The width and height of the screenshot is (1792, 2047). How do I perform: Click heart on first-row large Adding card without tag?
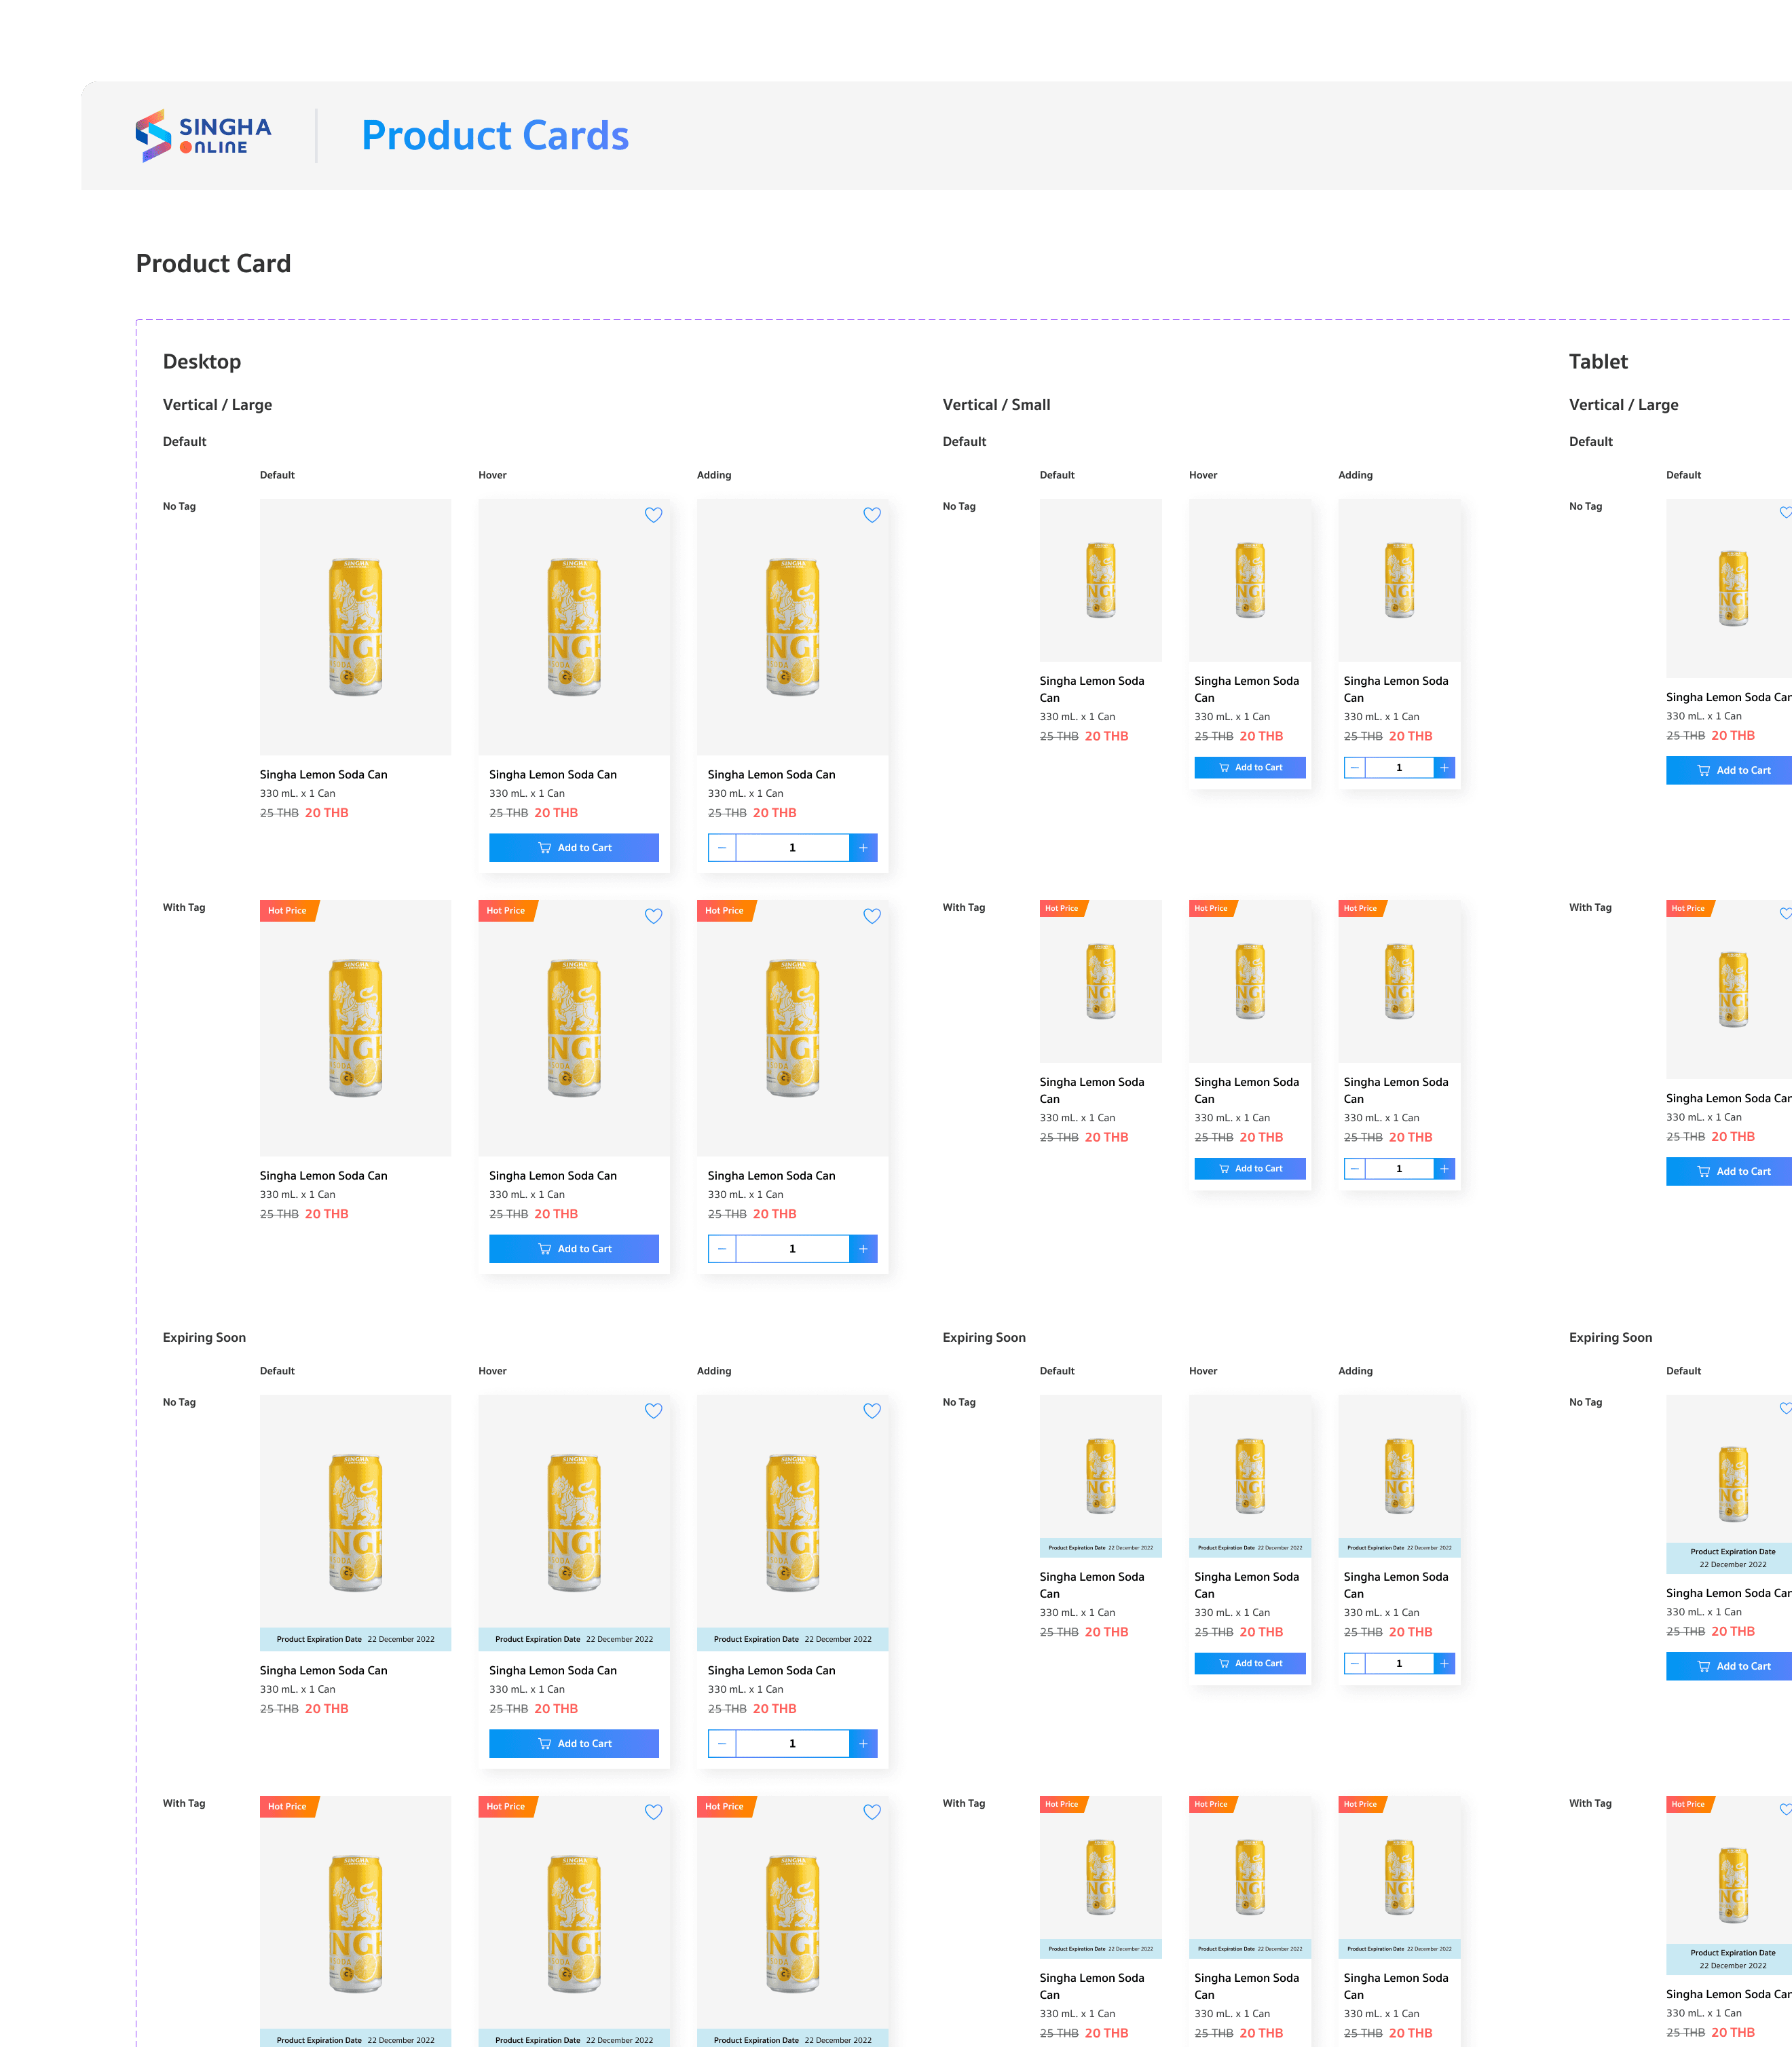[x=871, y=515]
